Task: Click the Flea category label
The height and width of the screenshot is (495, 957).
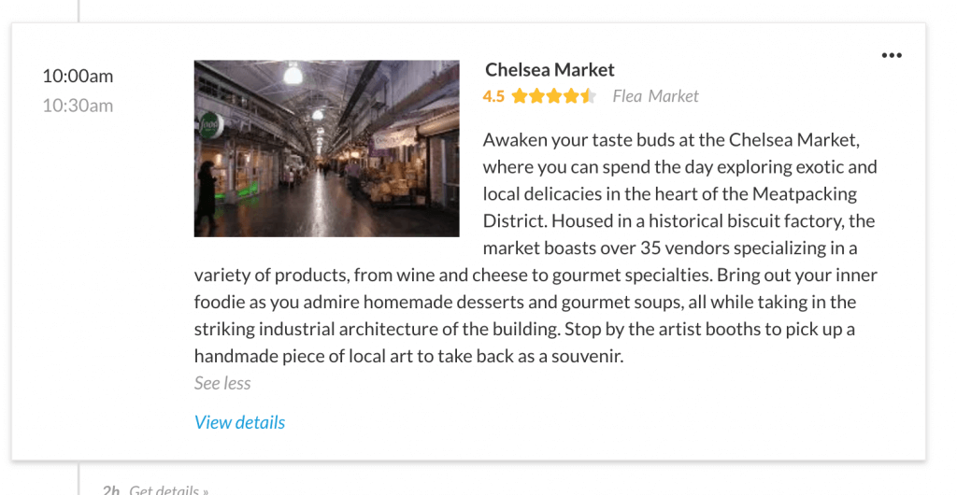Action: (x=627, y=96)
